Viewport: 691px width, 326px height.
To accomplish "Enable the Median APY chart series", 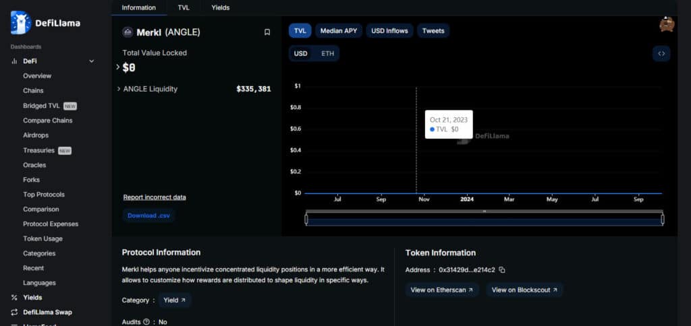I will click(339, 31).
